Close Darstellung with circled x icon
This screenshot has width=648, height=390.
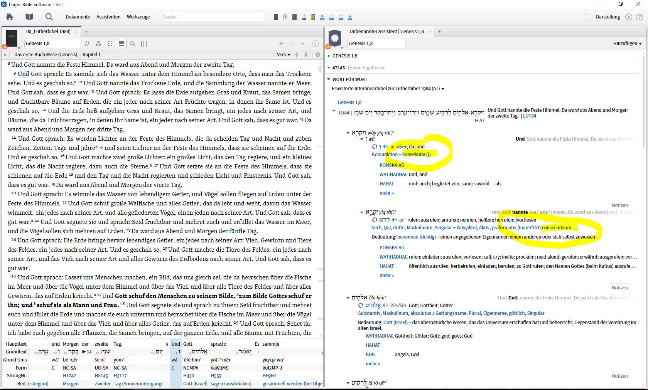pos(629,17)
